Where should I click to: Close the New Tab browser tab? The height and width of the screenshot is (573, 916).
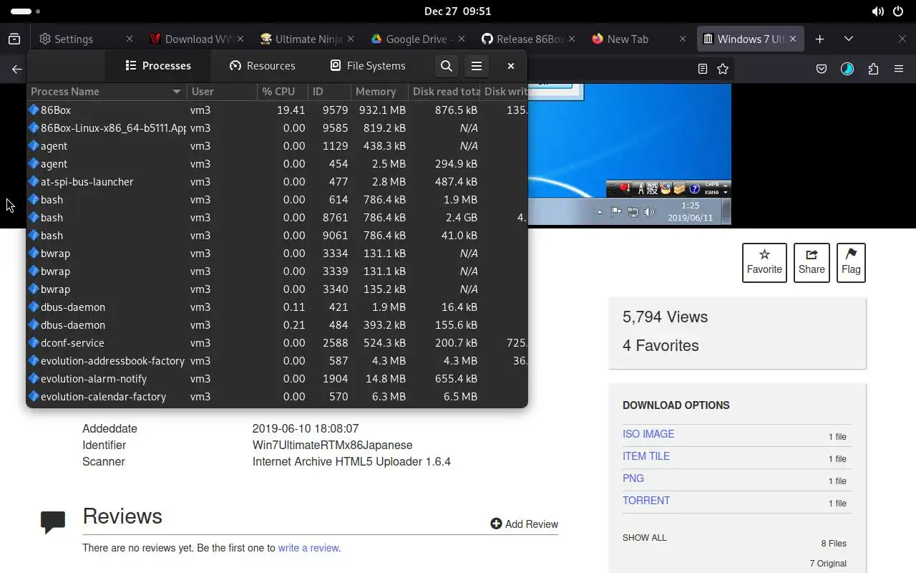pyautogui.click(x=682, y=39)
